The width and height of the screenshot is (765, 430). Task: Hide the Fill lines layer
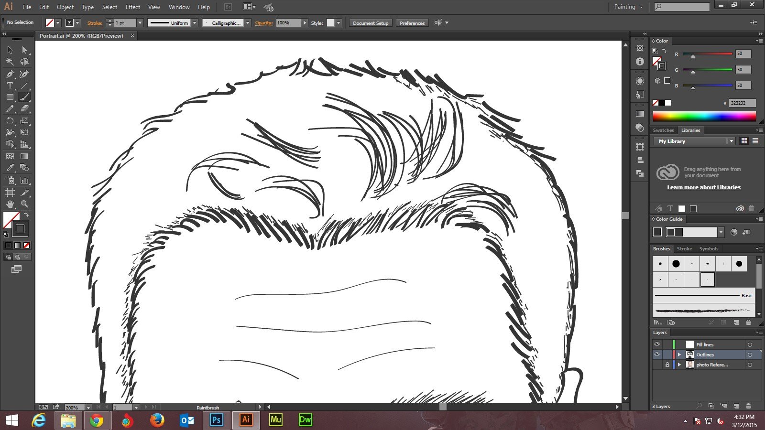point(657,344)
